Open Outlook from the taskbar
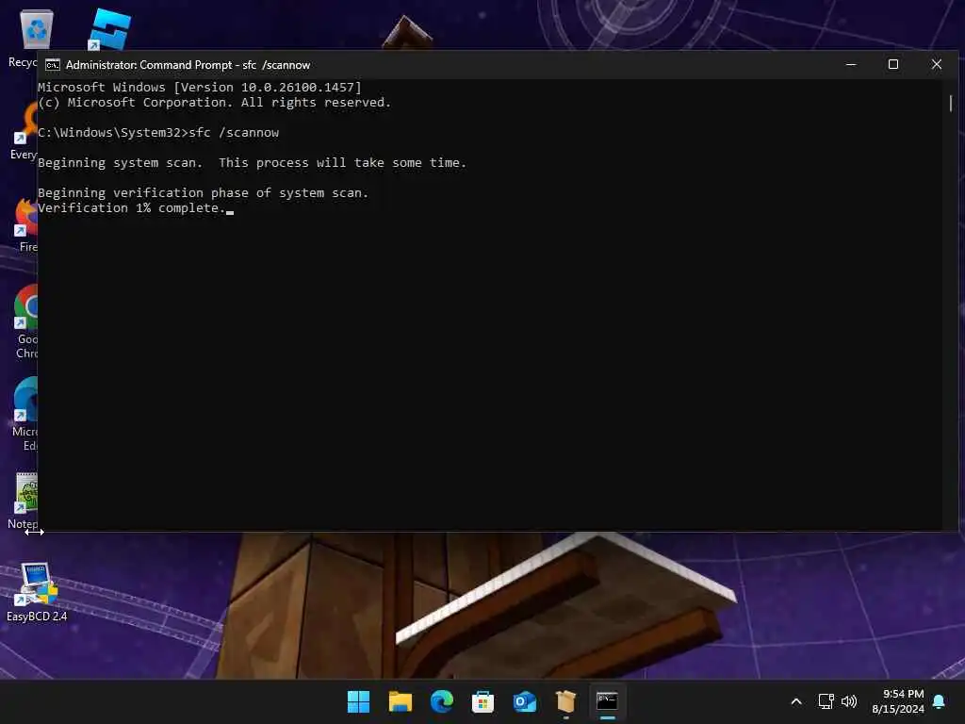The height and width of the screenshot is (724, 965). [x=524, y=701]
